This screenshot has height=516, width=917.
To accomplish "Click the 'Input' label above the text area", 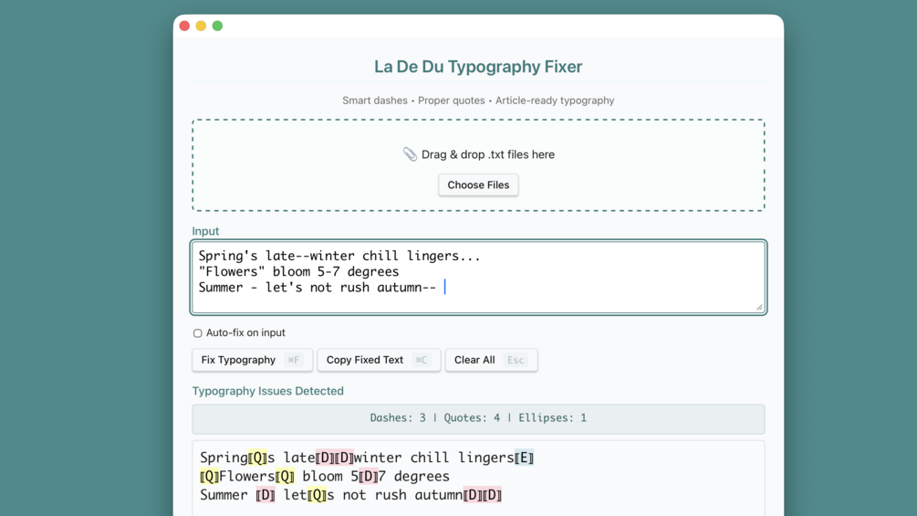I will click(205, 231).
